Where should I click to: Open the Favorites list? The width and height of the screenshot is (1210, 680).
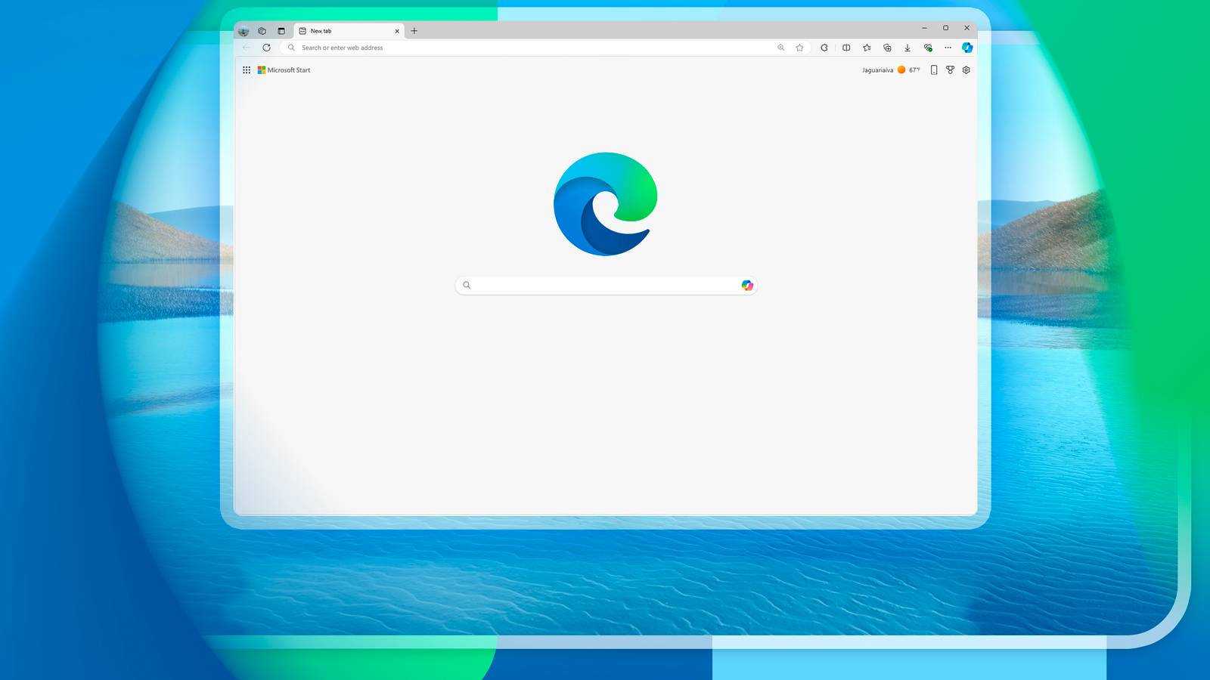coord(866,48)
